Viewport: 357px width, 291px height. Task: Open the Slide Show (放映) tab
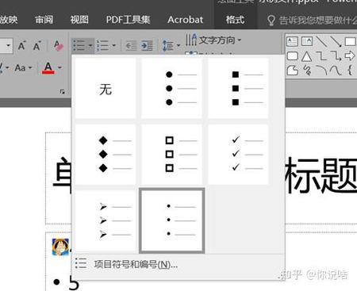pyautogui.click(x=9, y=20)
